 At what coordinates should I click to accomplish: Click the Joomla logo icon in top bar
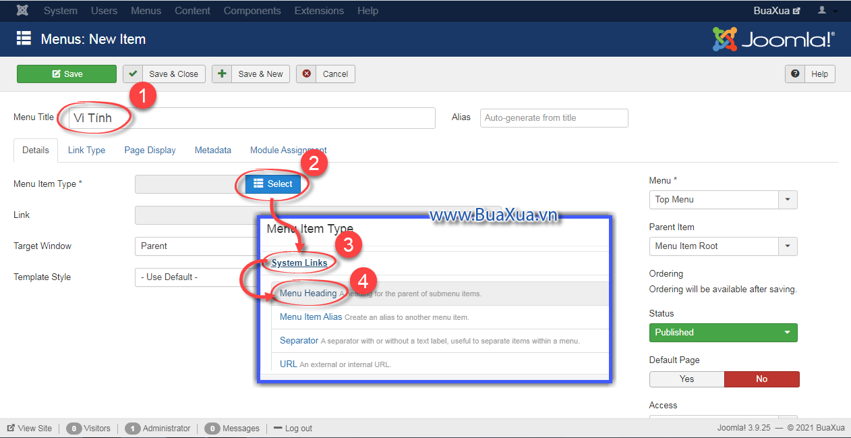tap(22, 11)
